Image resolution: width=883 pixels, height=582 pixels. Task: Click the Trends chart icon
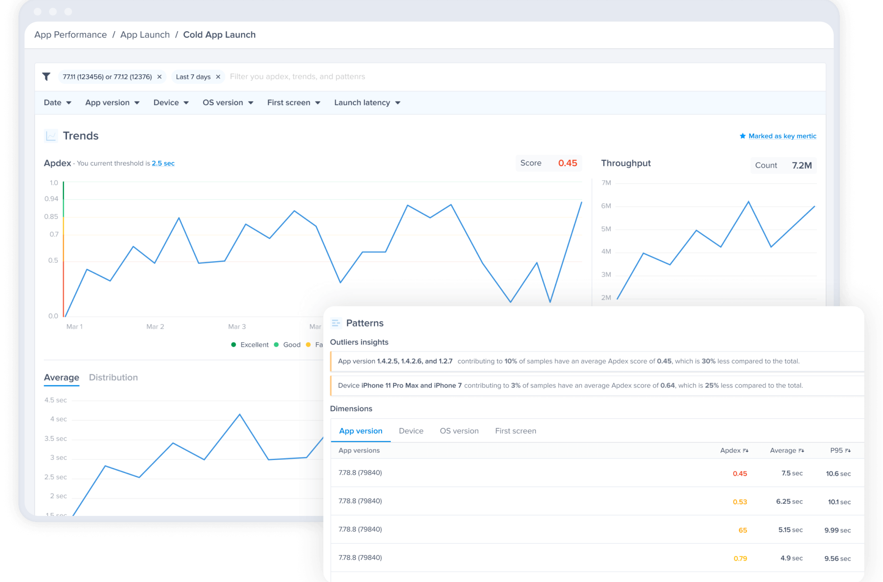pyautogui.click(x=51, y=136)
